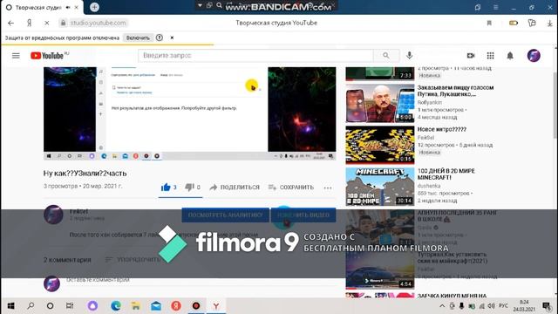Dislike the video with thumbs down
Viewport: 558px width, 314px height.
coord(189,187)
